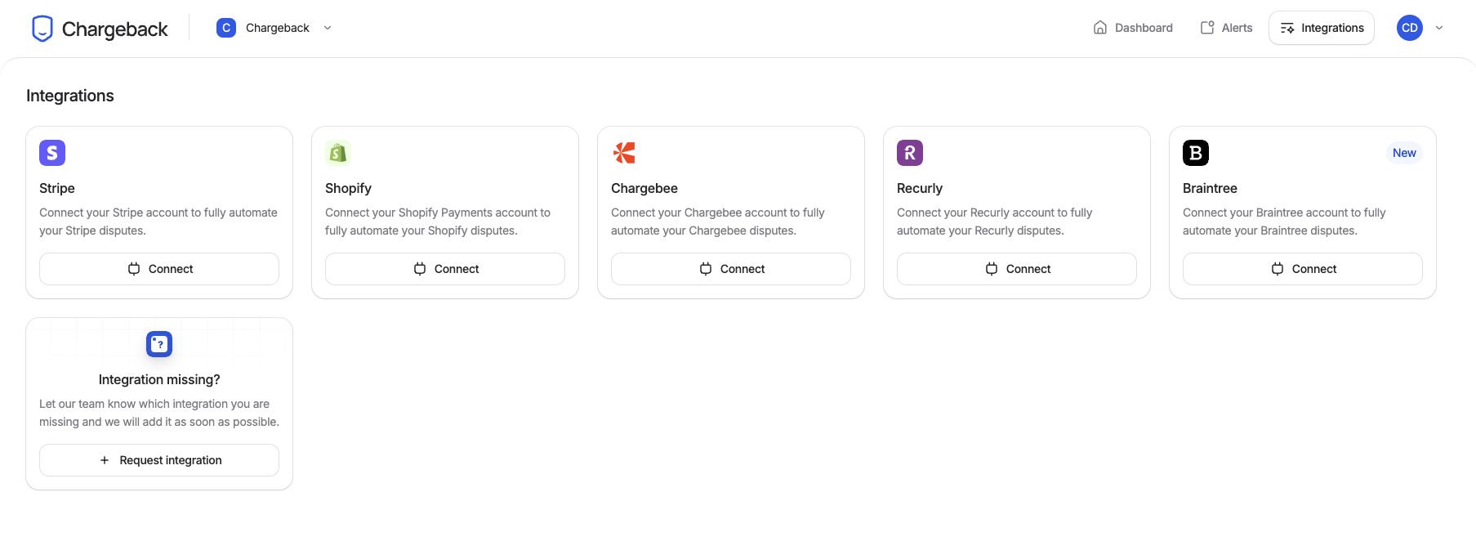Image resolution: width=1476 pixels, height=546 pixels.
Task: Click the 'Integration missing?' heading
Action: (159, 379)
